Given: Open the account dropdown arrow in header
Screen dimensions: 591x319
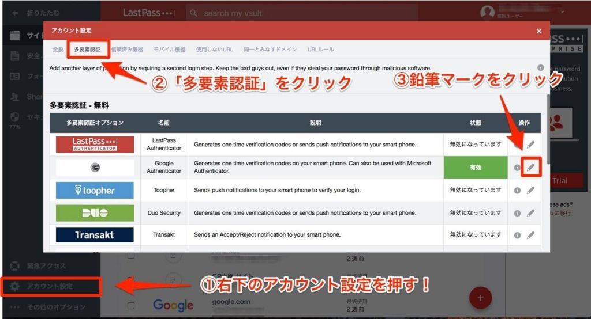Looking at the screenshot, I should [x=562, y=12].
